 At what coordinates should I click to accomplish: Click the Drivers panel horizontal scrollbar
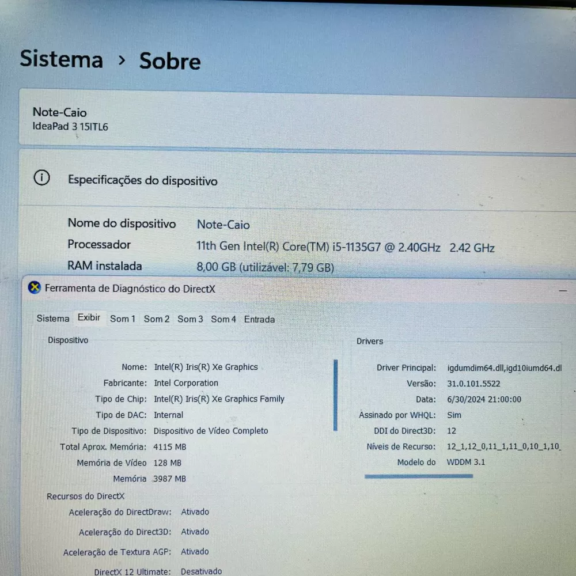(419, 476)
